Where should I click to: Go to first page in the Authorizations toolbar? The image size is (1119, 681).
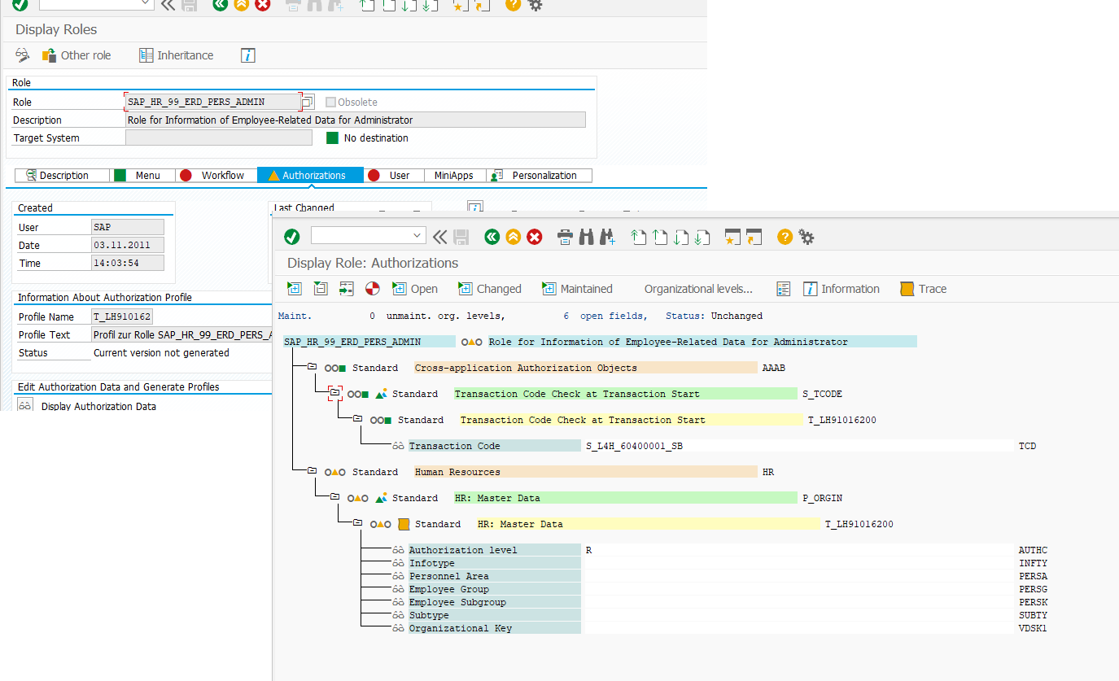[639, 237]
